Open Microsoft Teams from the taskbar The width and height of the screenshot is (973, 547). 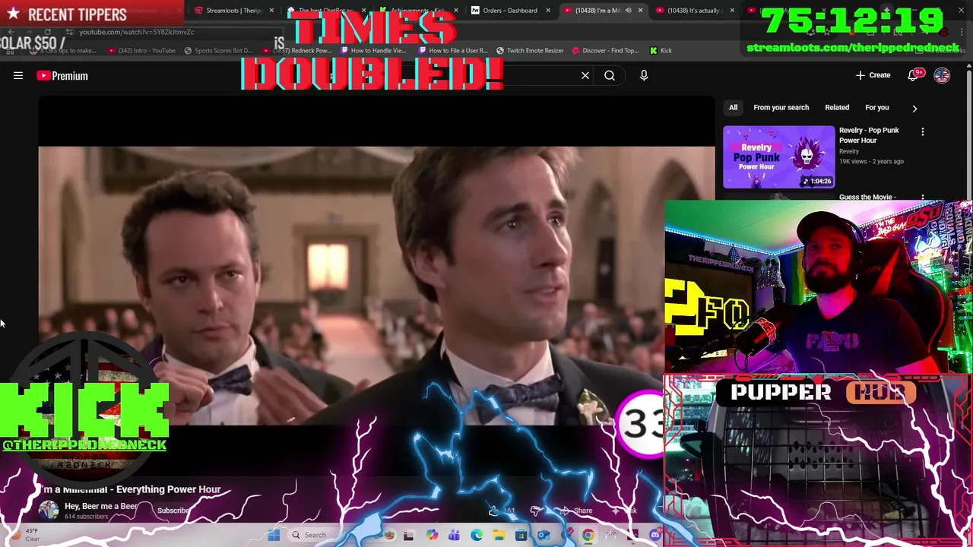point(454,536)
